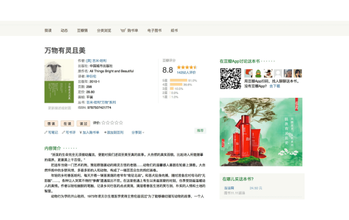
Task: Open the 动态 nav item
Action: pyautogui.click(x=64, y=31)
